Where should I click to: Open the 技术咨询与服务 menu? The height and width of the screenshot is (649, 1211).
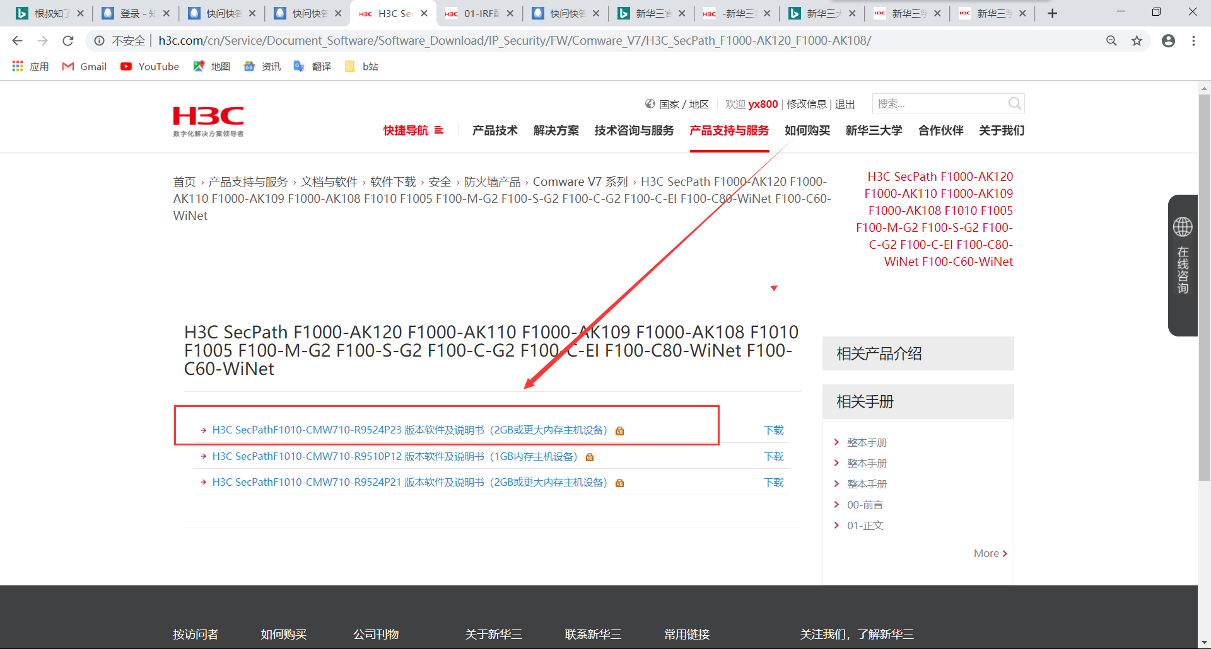tap(635, 130)
